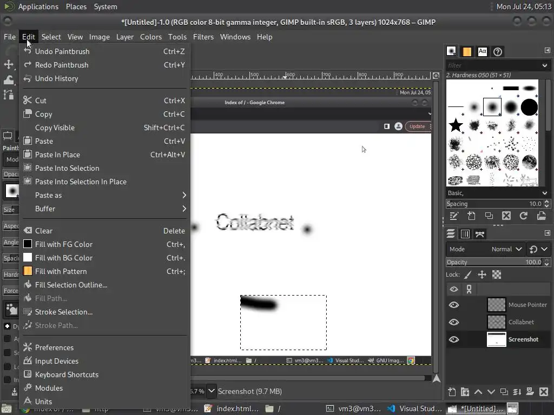Hide the Mouse Pointer layer
Screen dimensions: 554x415
(454, 305)
